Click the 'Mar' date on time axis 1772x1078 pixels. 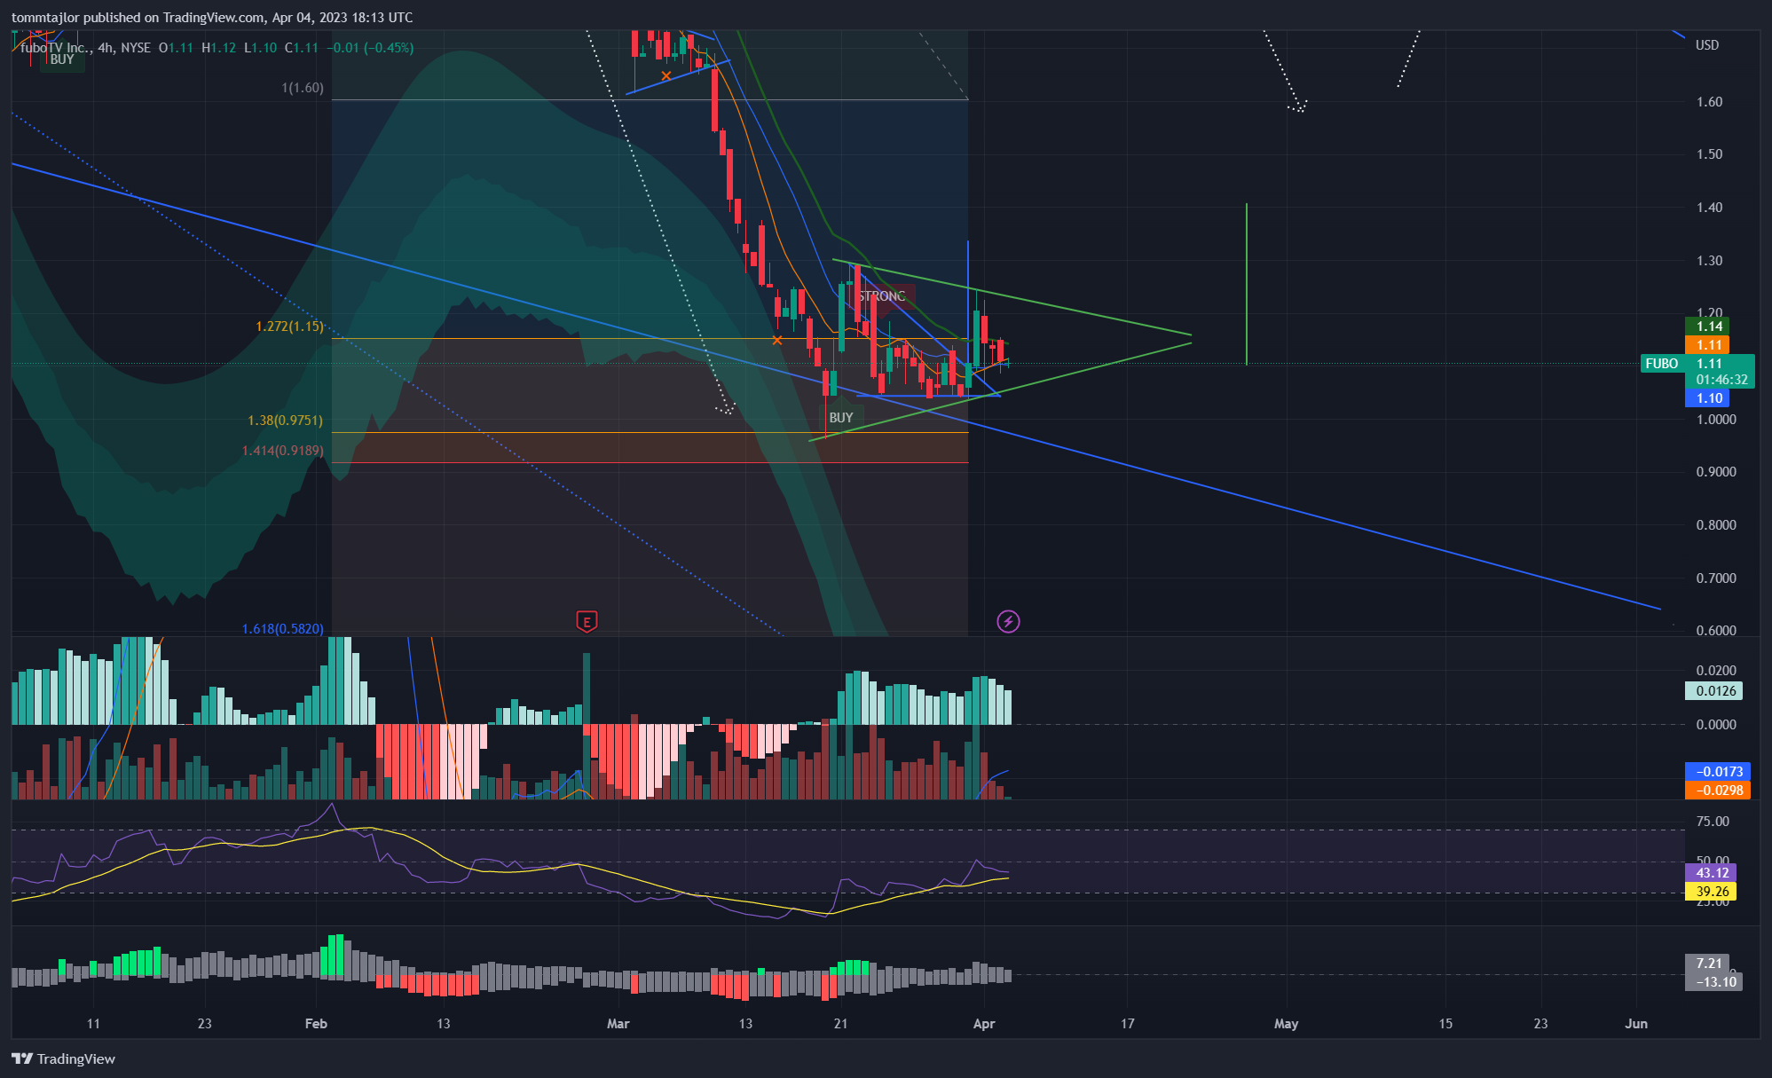[x=618, y=1024]
